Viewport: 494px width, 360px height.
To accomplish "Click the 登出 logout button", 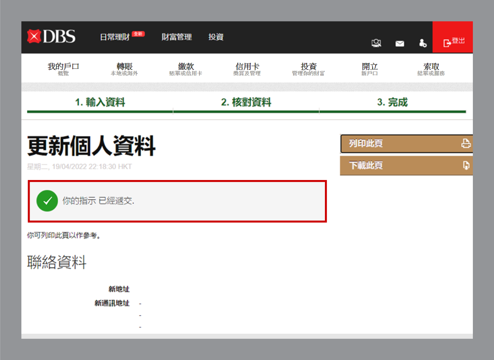I will tap(453, 41).
